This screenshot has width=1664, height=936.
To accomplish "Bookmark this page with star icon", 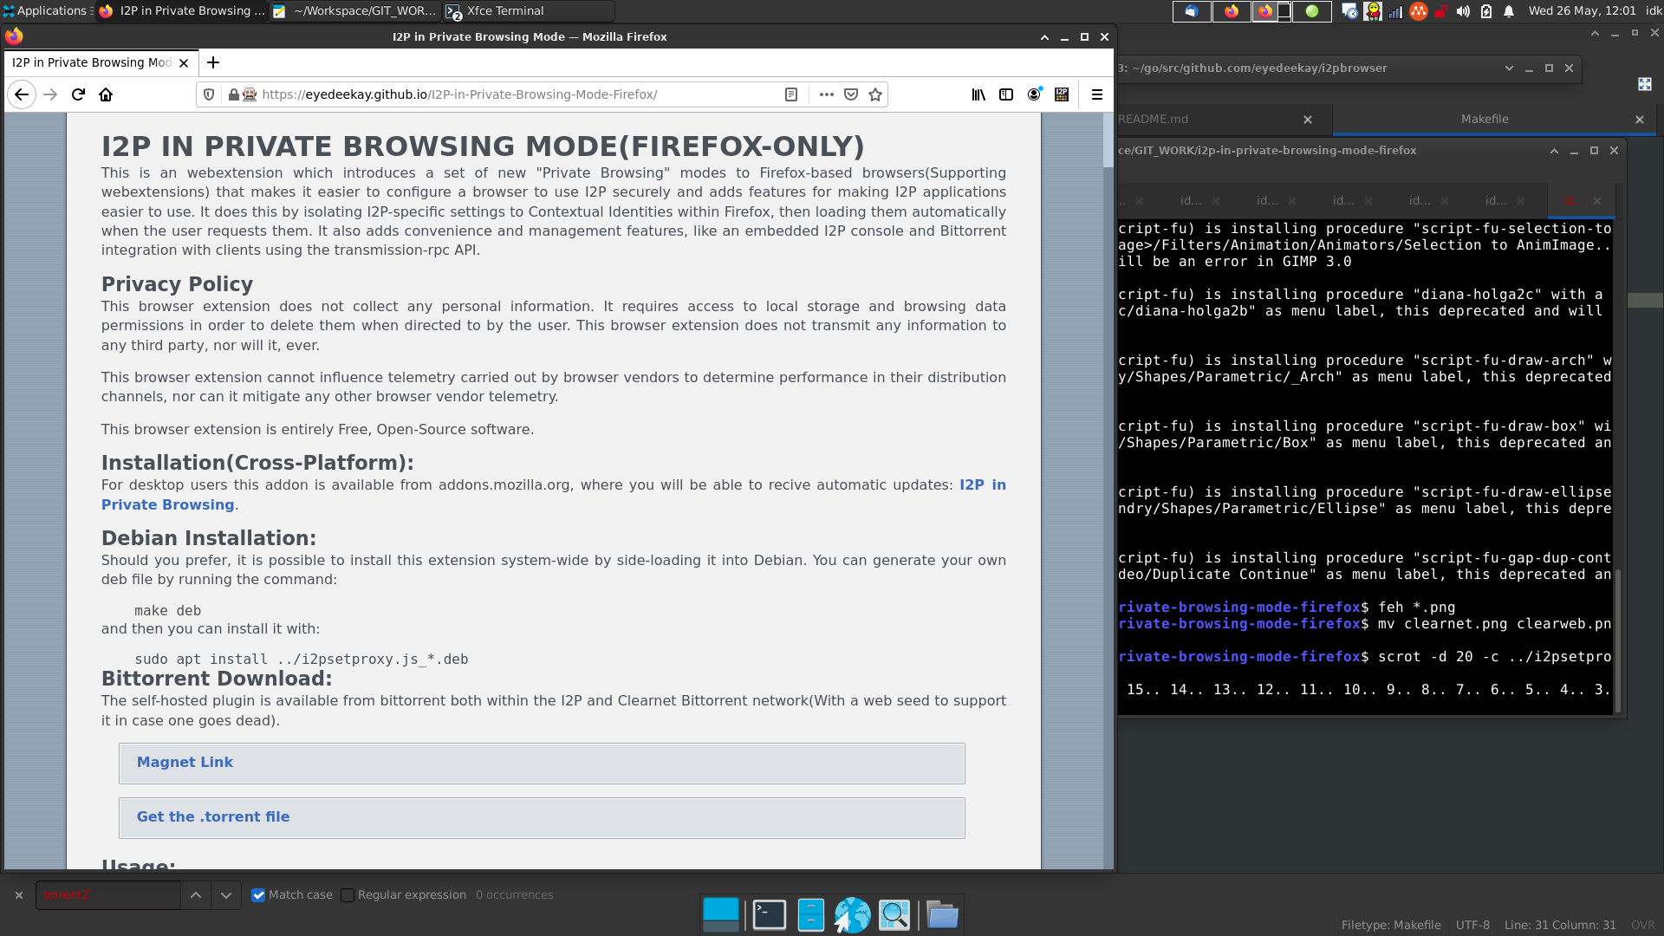I will (875, 94).
